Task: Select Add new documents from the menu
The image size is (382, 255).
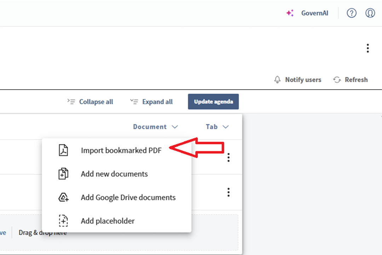Action: pyautogui.click(x=114, y=174)
